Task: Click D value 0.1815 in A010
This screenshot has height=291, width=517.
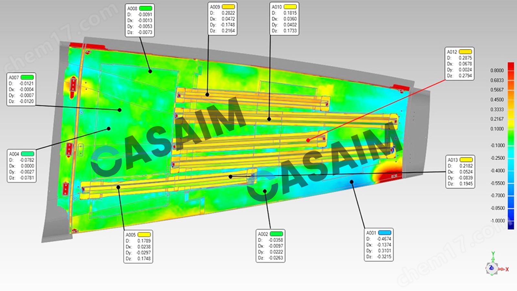Action: pos(290,13)
